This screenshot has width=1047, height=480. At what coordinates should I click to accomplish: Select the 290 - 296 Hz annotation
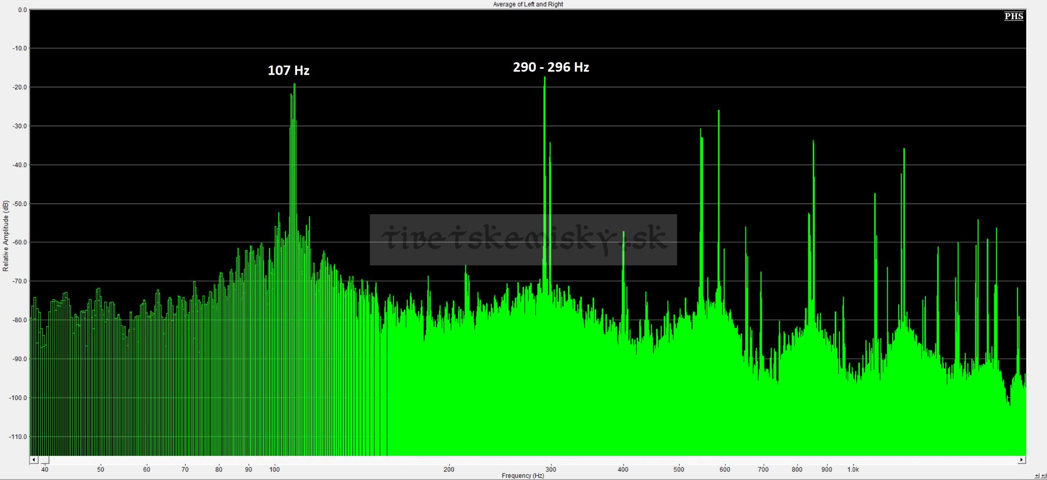coord(551,67)
